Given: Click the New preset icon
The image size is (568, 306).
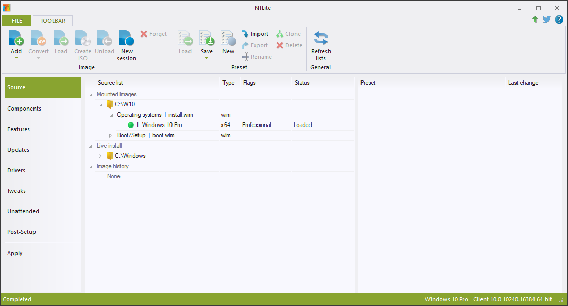Looking at the screenshot, I should pyautogui.click(x=228, y=39).
